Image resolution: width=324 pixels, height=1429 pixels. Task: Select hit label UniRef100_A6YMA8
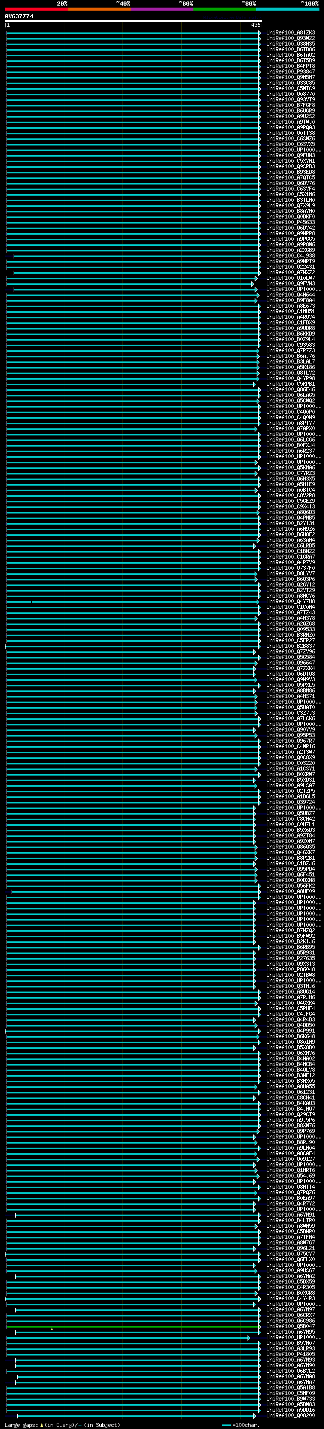click(x=291, y=1376)
